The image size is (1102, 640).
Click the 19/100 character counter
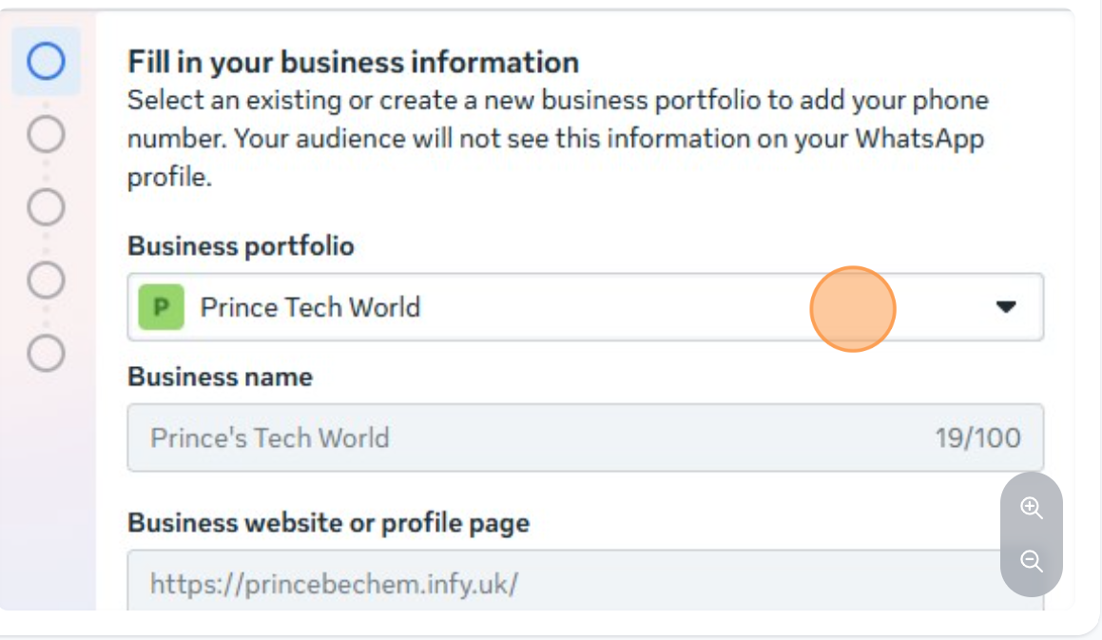[x=977, y=437]
